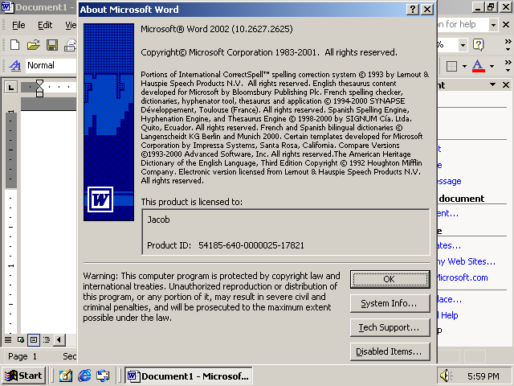This screenshot has height=386, width=514.
Task: Click the 5:59 PM clock in tray
Action: click(483, 376)
